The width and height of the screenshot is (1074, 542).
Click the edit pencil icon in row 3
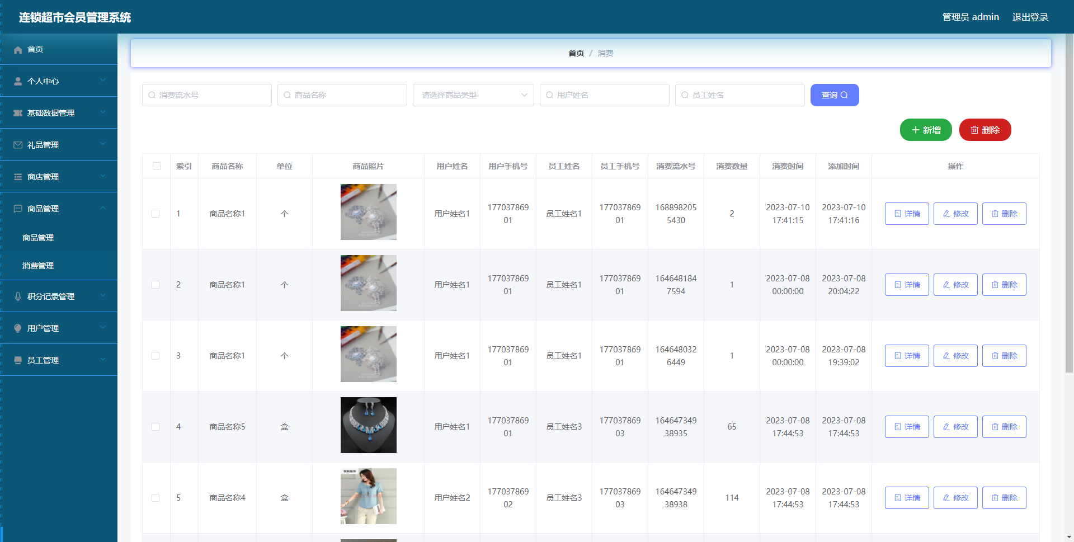946,356
